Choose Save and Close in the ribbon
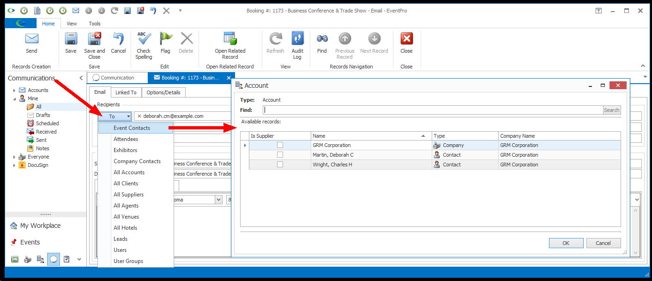The image size is (652, 281). [95, 46]
